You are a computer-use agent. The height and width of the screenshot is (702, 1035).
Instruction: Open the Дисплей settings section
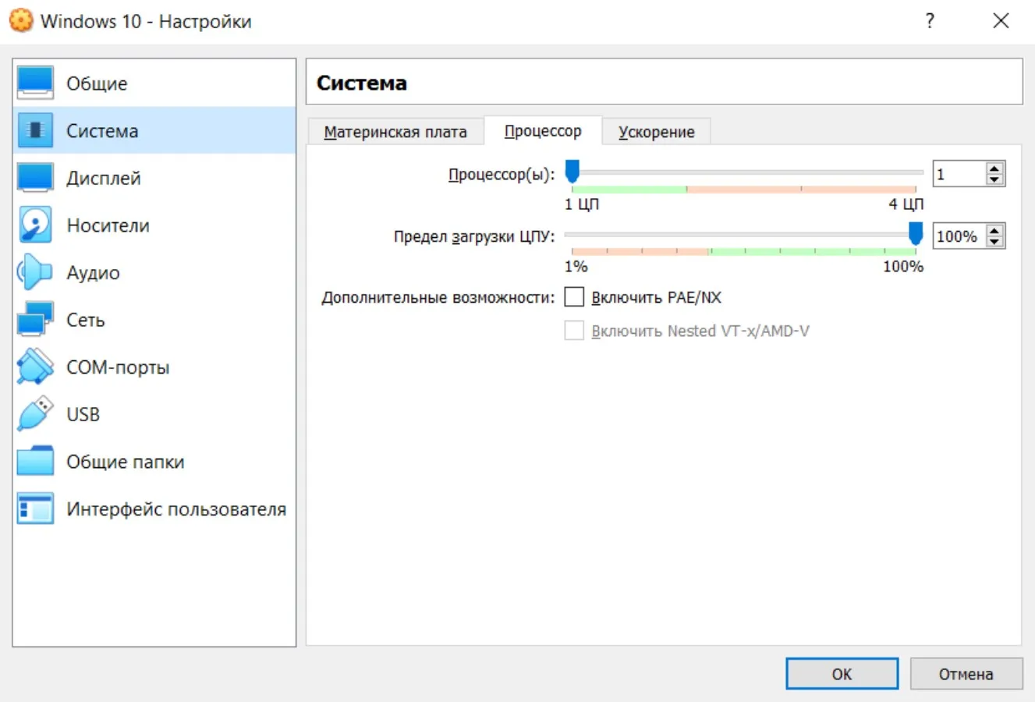point(154,178)
